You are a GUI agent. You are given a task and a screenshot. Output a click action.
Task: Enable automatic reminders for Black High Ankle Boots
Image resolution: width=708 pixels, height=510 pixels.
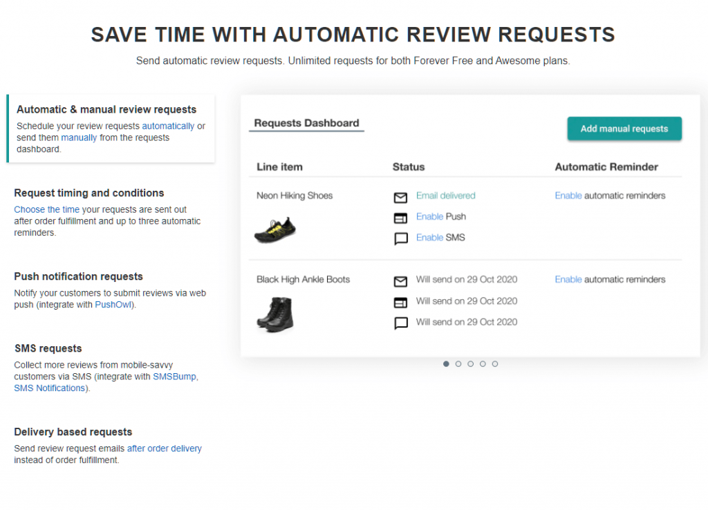568,279
